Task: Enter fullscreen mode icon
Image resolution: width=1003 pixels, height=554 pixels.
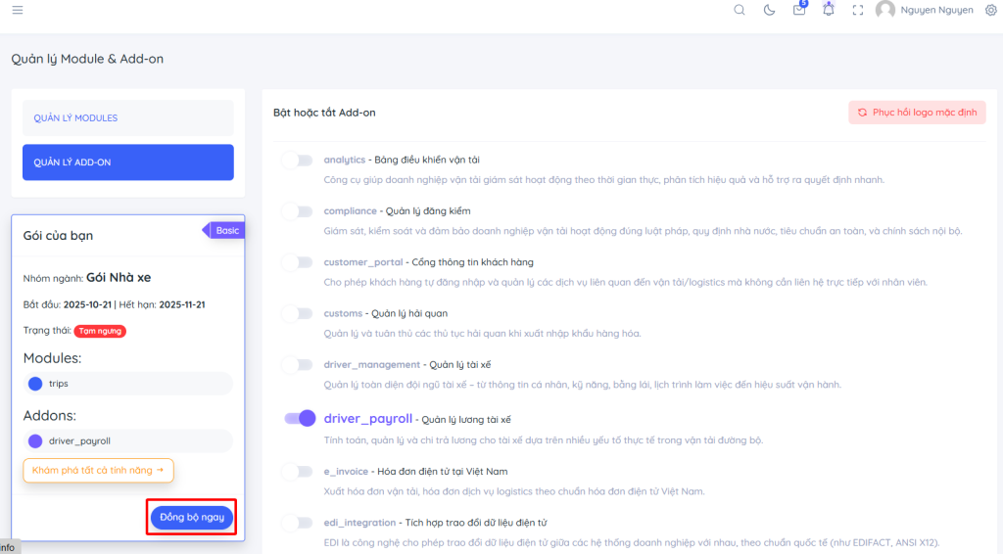Action: click(858, 10)
